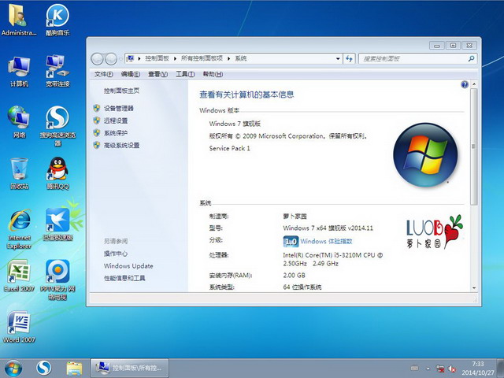Click the computer icon in address bar
504x378 pixels.
click(x=130, y=58)
